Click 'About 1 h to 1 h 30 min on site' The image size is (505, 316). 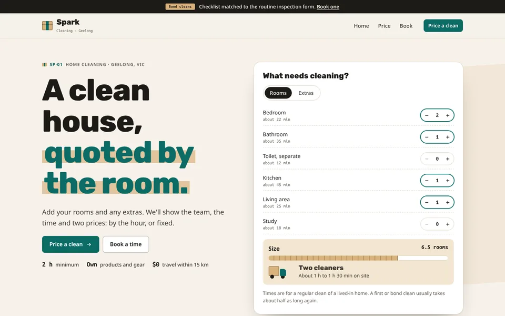click(334, 275)
